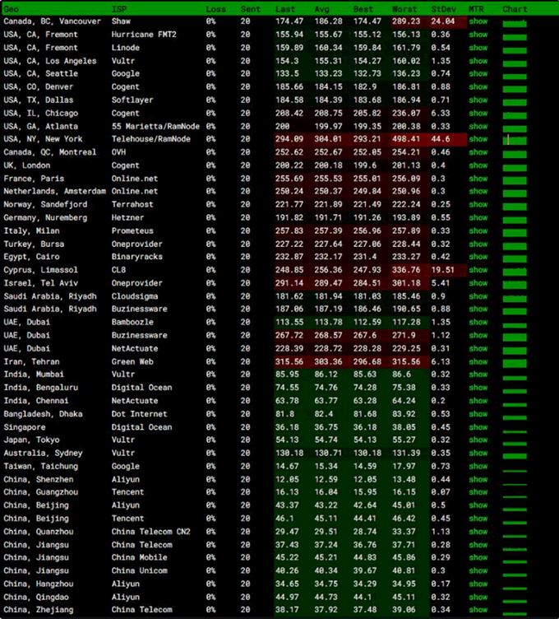Click show link for Fremont Linode row
Screen dimensions: 559x619
pos(478,48)
